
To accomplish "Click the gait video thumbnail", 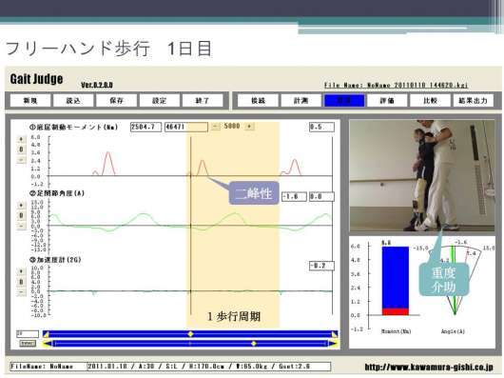I will (x=422, y=176).
